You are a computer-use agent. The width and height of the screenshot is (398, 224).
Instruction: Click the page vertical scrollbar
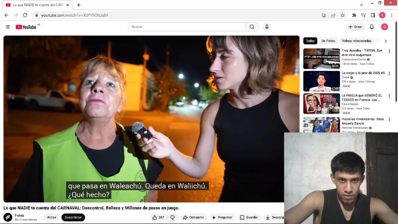(396, 61)
